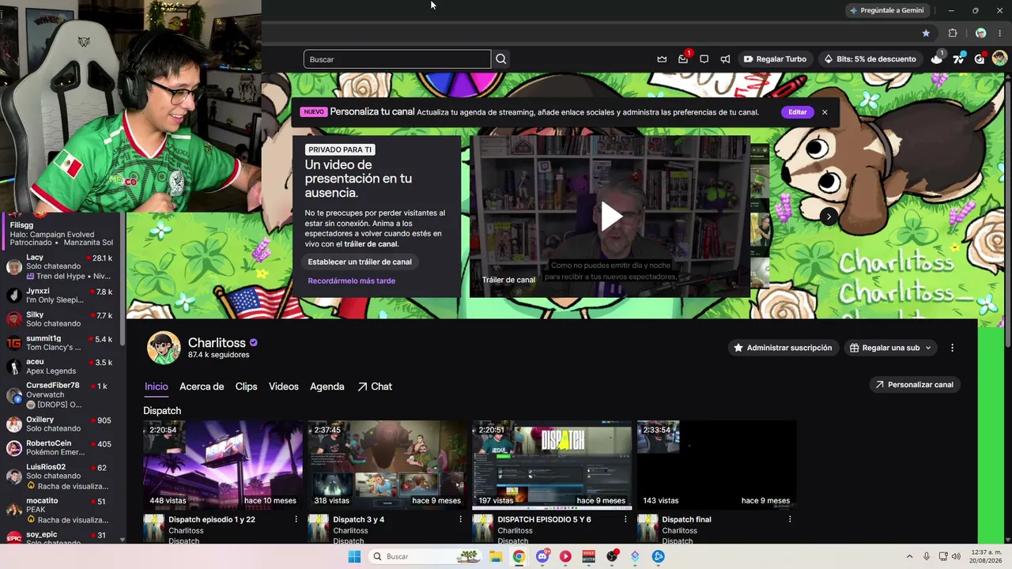Open the Chrome profile avatar
The image size is (1012, 569).
(x=980, y=33)
